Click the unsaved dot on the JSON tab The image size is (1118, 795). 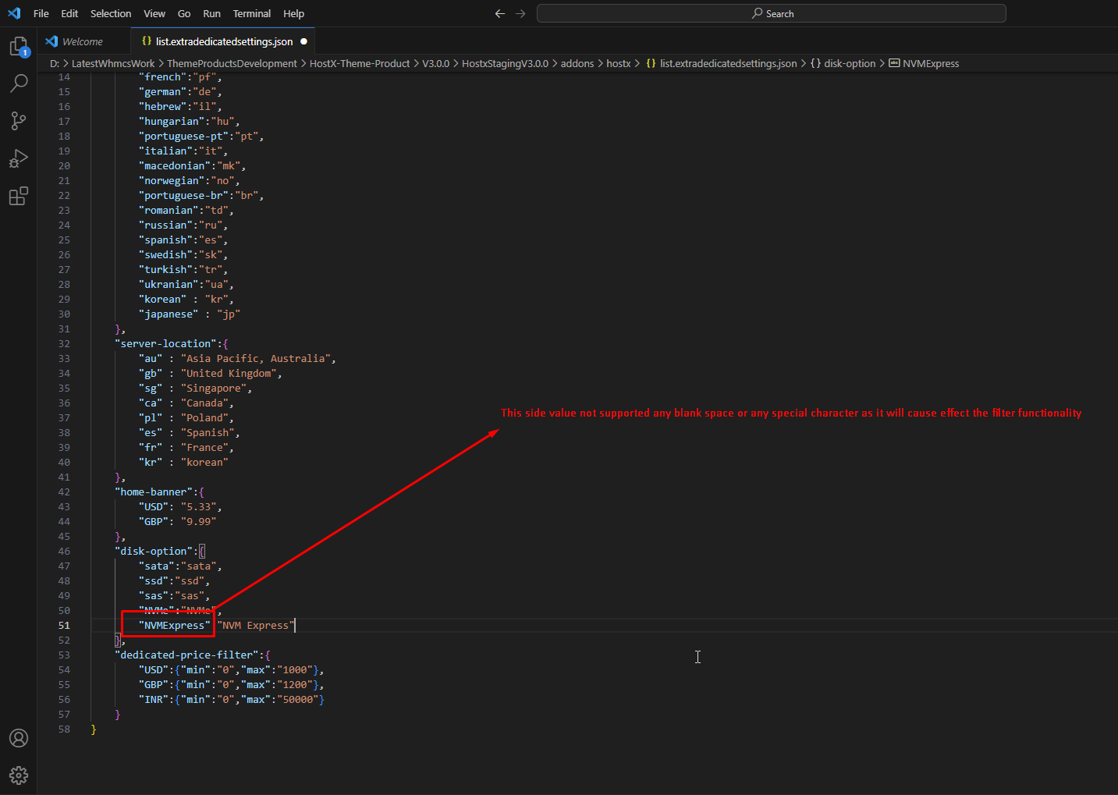click(x=304, y=41)
